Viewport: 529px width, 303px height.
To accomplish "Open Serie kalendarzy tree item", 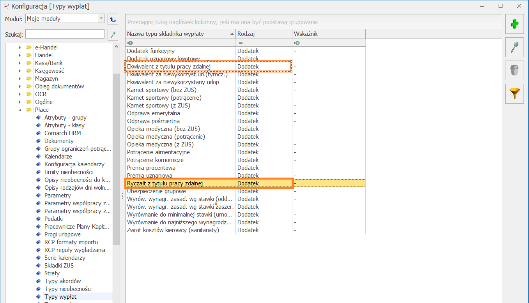I will (65, 258).
